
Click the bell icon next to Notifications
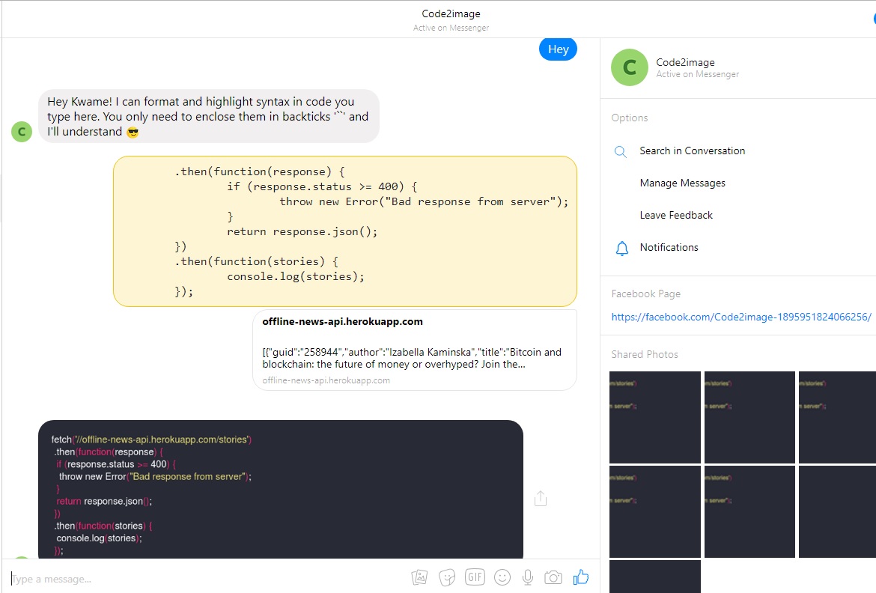621,248
